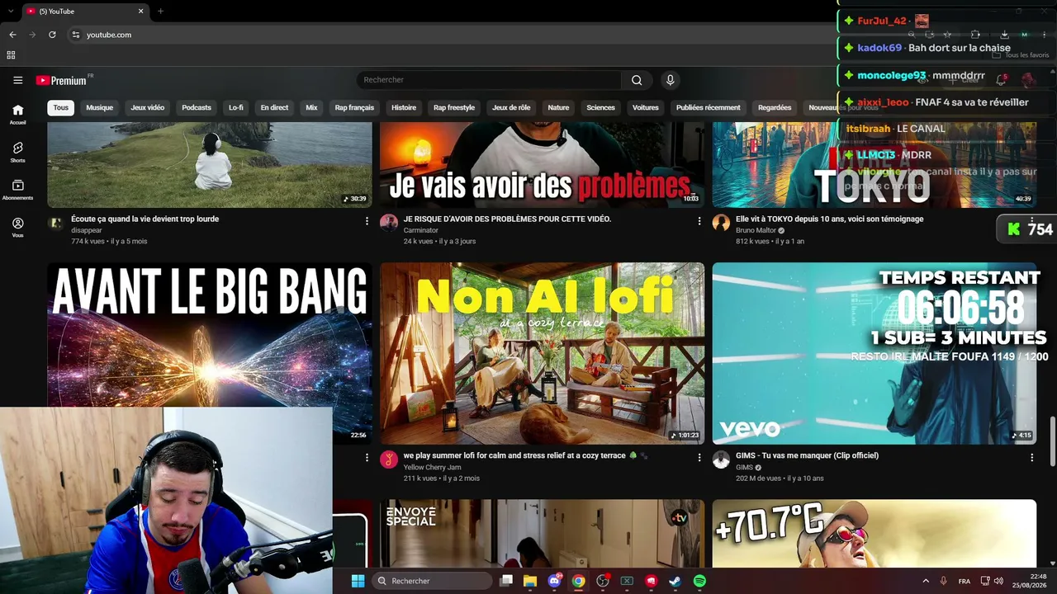
Task: Click the magnifier search button
Action: (x=637, y=80)
